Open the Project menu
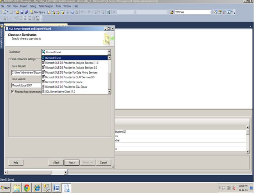 (x=24, y=6)
